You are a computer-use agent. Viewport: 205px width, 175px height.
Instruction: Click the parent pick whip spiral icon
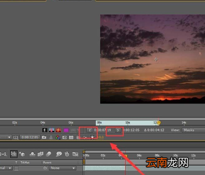(x=45, y=168)
